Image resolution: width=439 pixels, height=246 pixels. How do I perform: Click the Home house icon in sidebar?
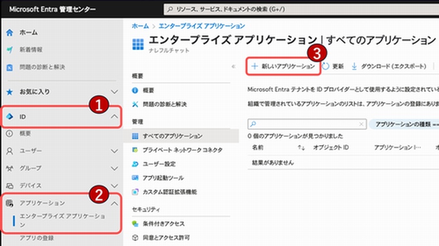pos(9,33)
